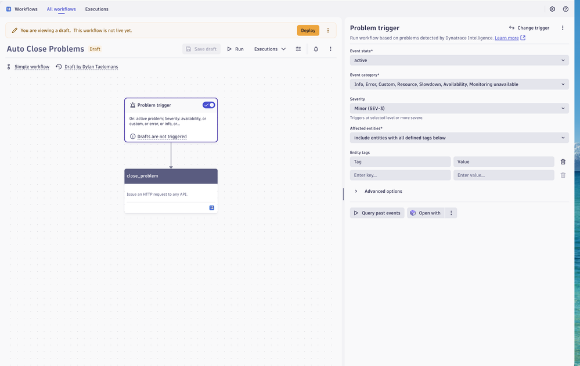The width and height of the screenshot is (580, 366).
Task: Run the workflow
Action: tap(235, 49)
